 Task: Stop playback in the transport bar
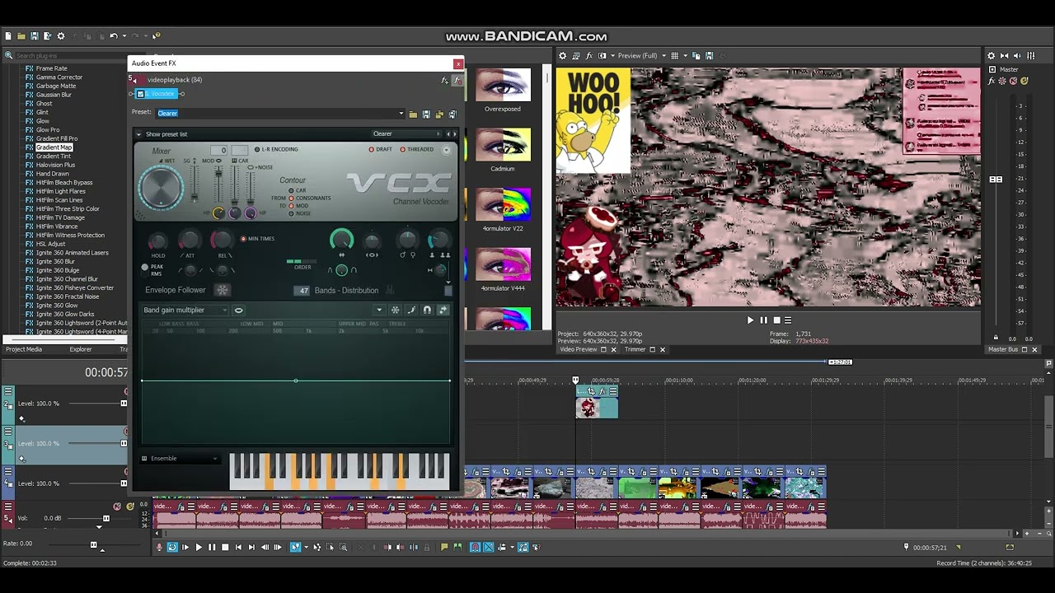tap(225, 547)
